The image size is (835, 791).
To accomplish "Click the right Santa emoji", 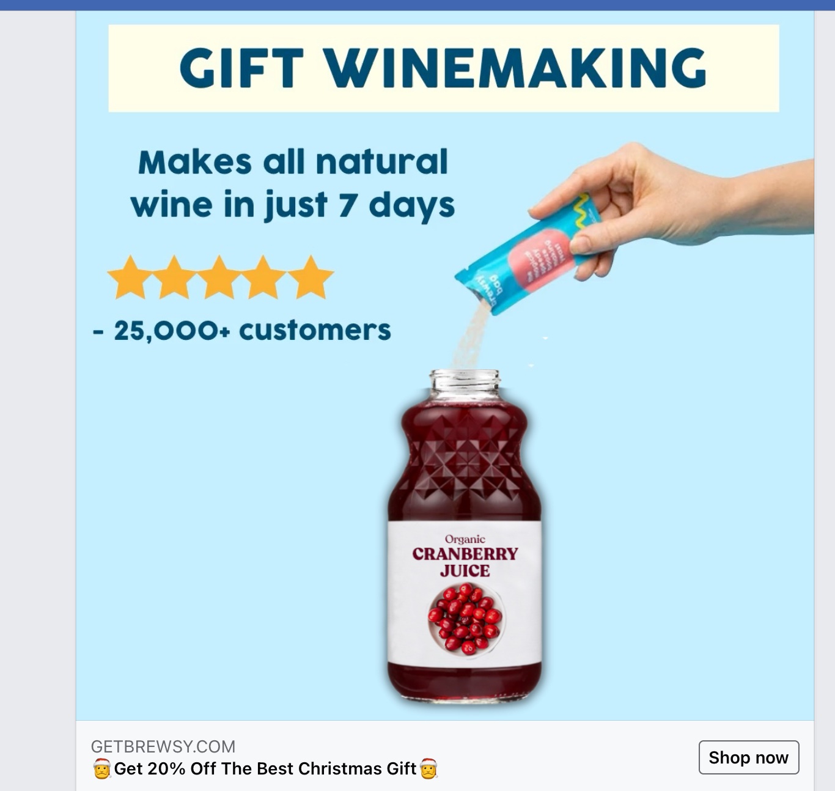I will pos(429,768).
